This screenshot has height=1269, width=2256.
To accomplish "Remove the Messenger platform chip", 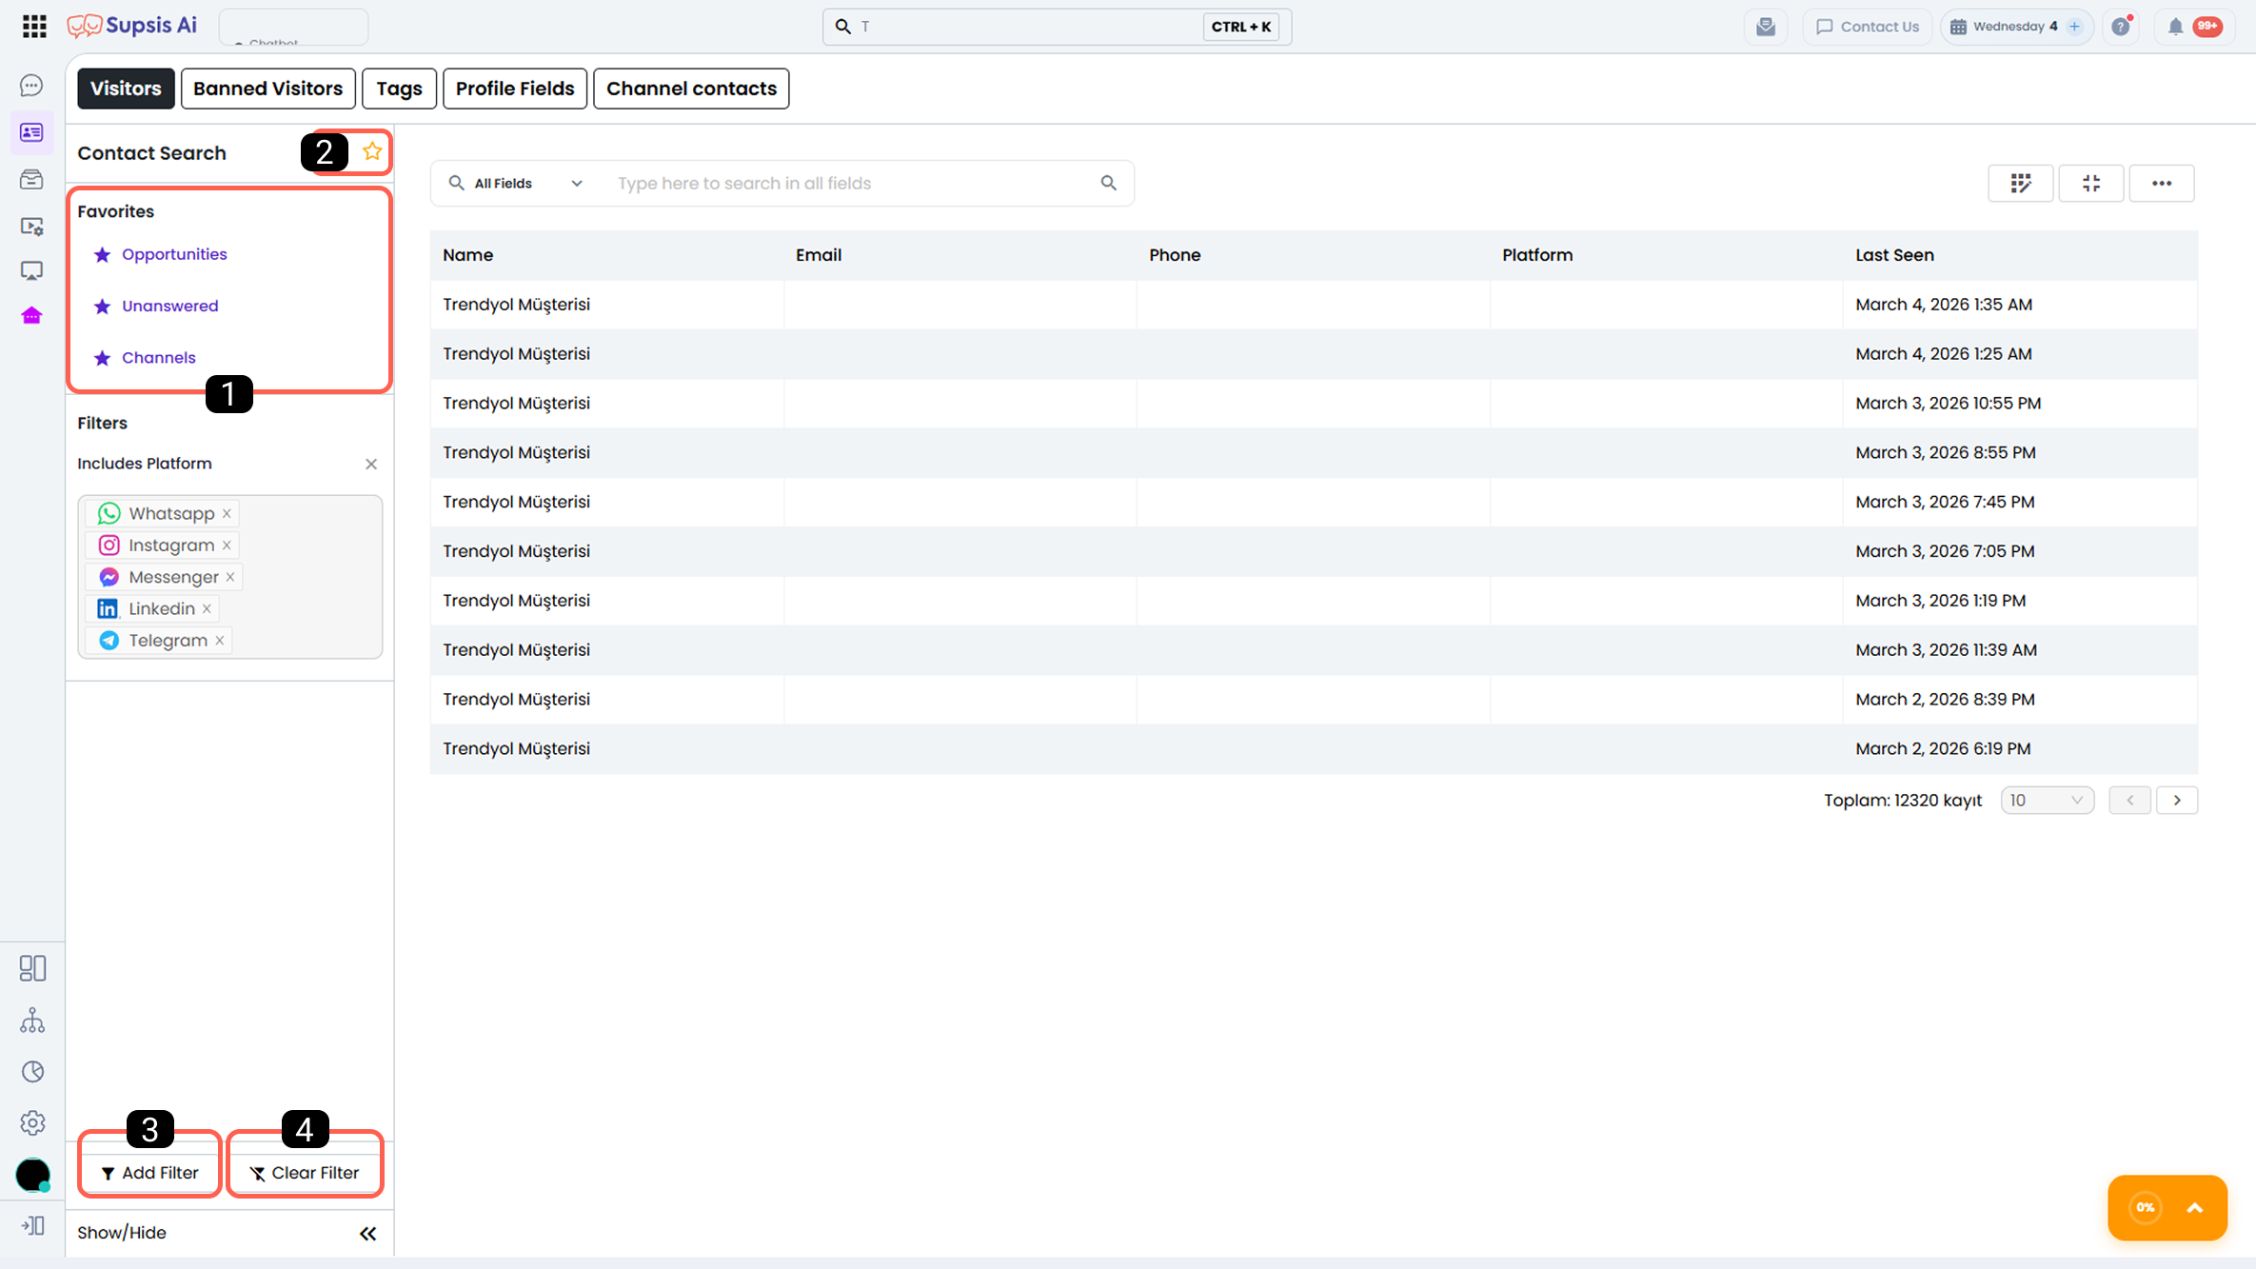I will tap(230, 577).
